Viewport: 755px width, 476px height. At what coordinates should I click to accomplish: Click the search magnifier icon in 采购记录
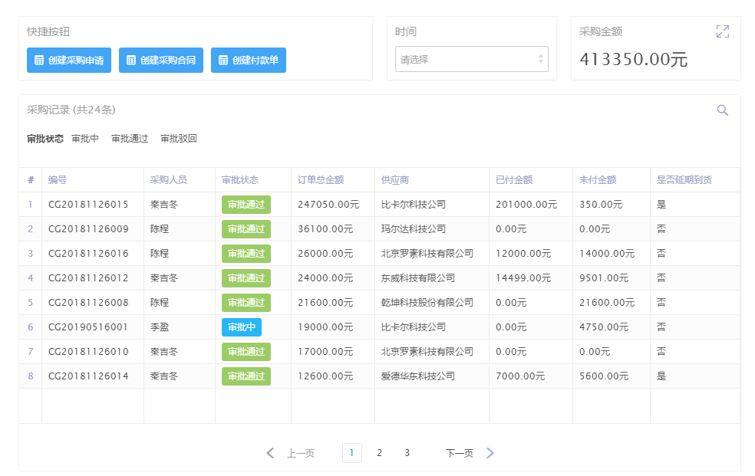coord(722,110)
